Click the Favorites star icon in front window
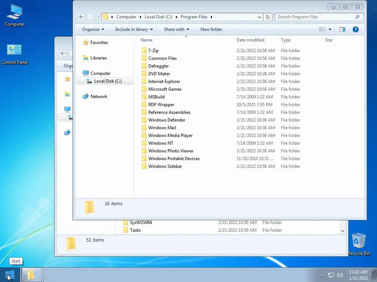 [x=85, y=43]
